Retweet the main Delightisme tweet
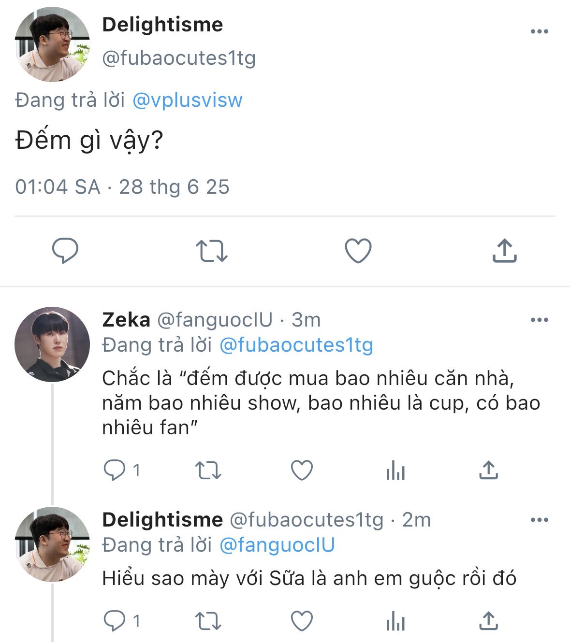Screen dimensions: 570x642 tap(211, 251)
